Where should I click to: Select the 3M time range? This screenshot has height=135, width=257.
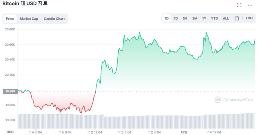tap(195, 18)
